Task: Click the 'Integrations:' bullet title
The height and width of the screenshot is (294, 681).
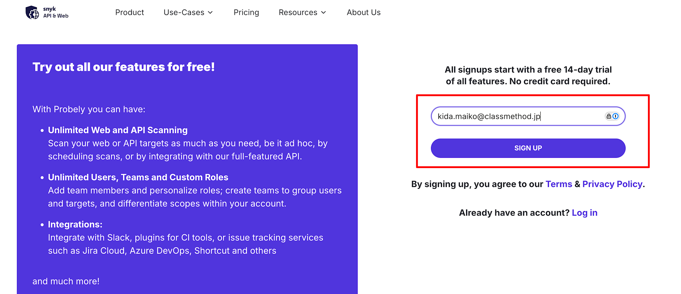Action: [x=75, y=224]
